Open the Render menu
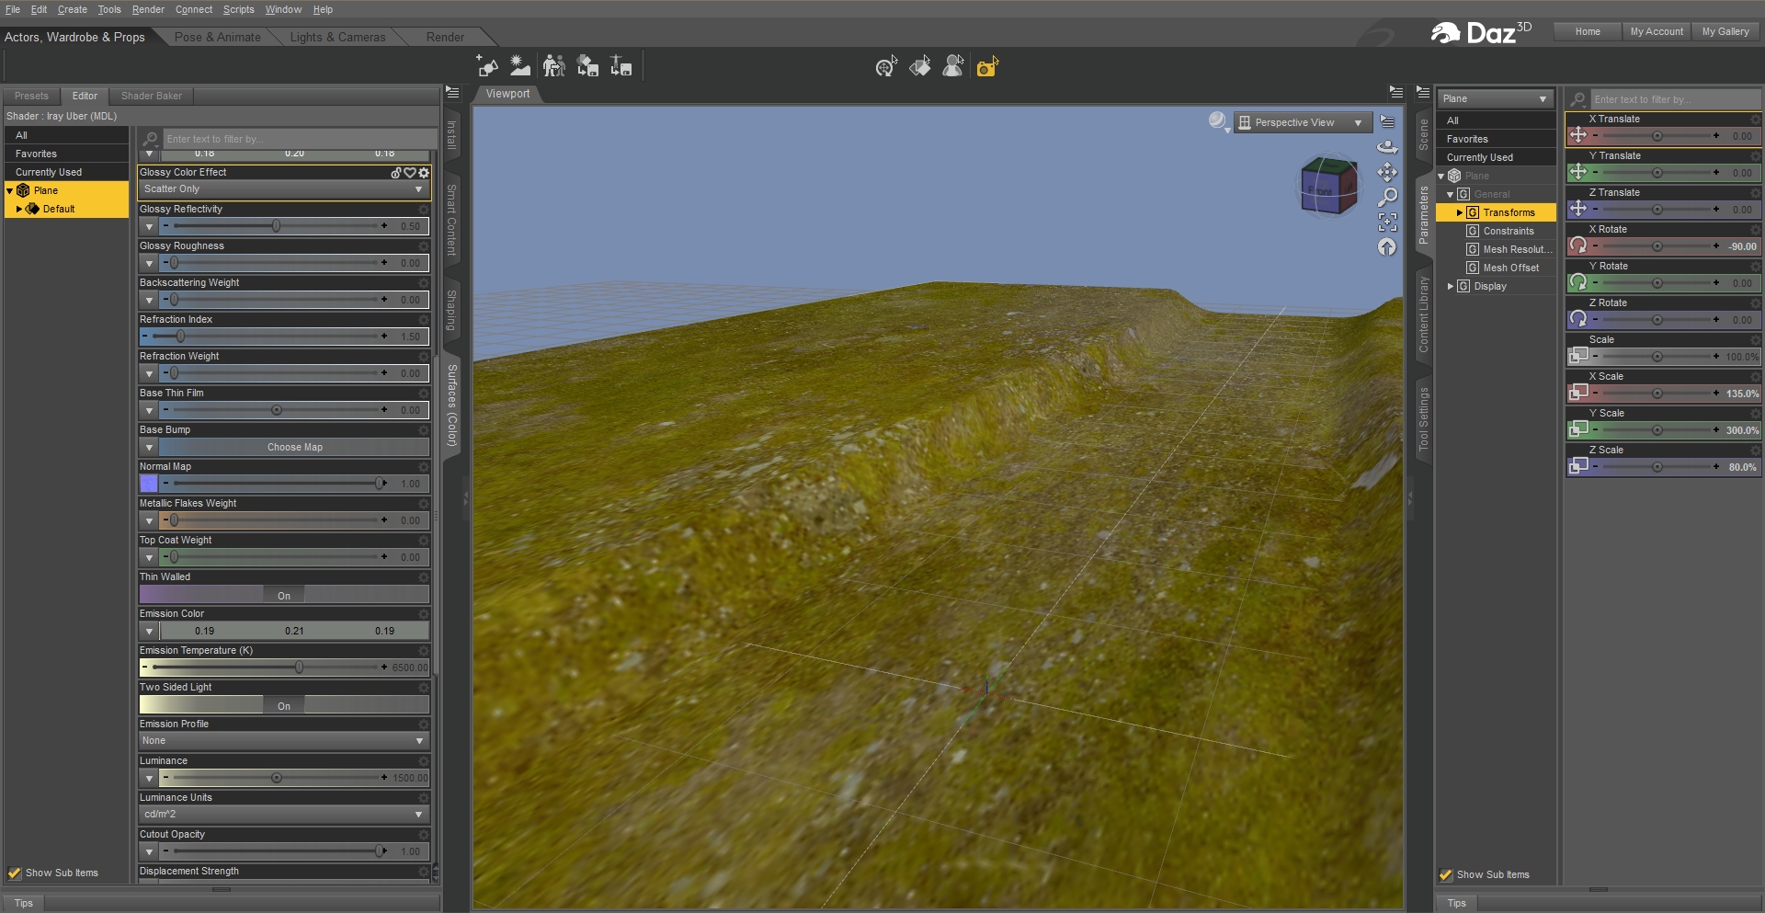 tap(148, 9)
